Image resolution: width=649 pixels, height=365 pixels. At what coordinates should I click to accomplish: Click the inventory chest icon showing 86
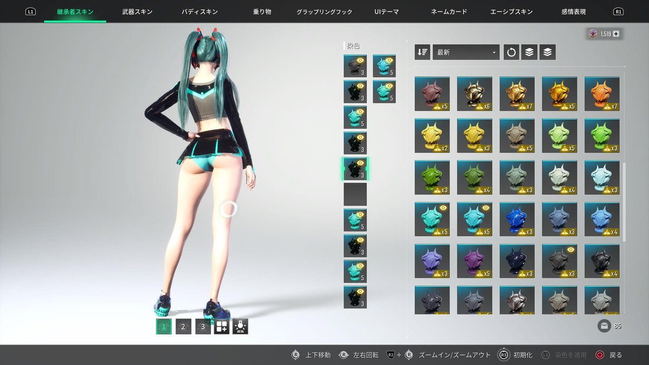point(604,326)
